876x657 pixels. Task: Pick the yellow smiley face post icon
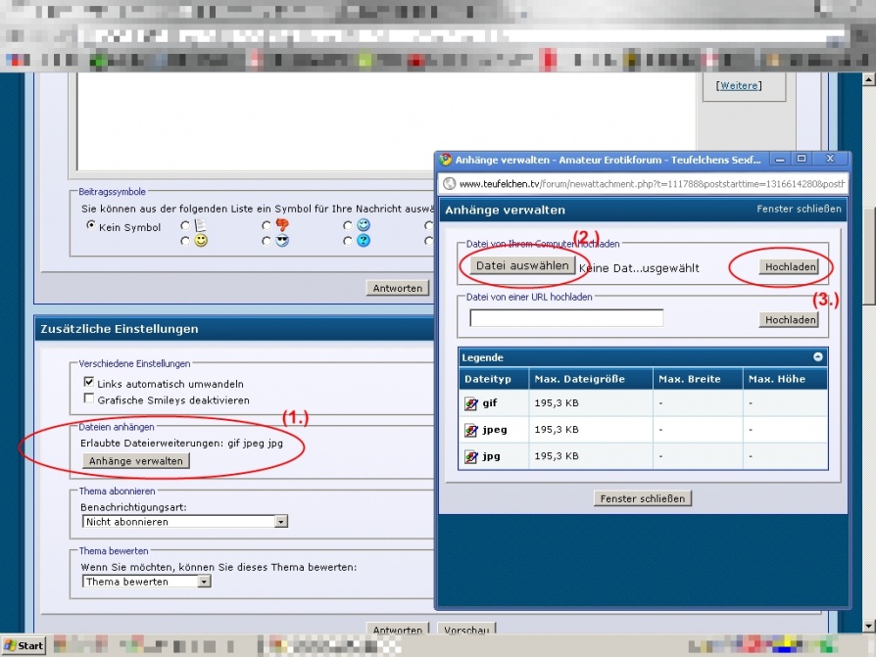click(x=200, y=241)
